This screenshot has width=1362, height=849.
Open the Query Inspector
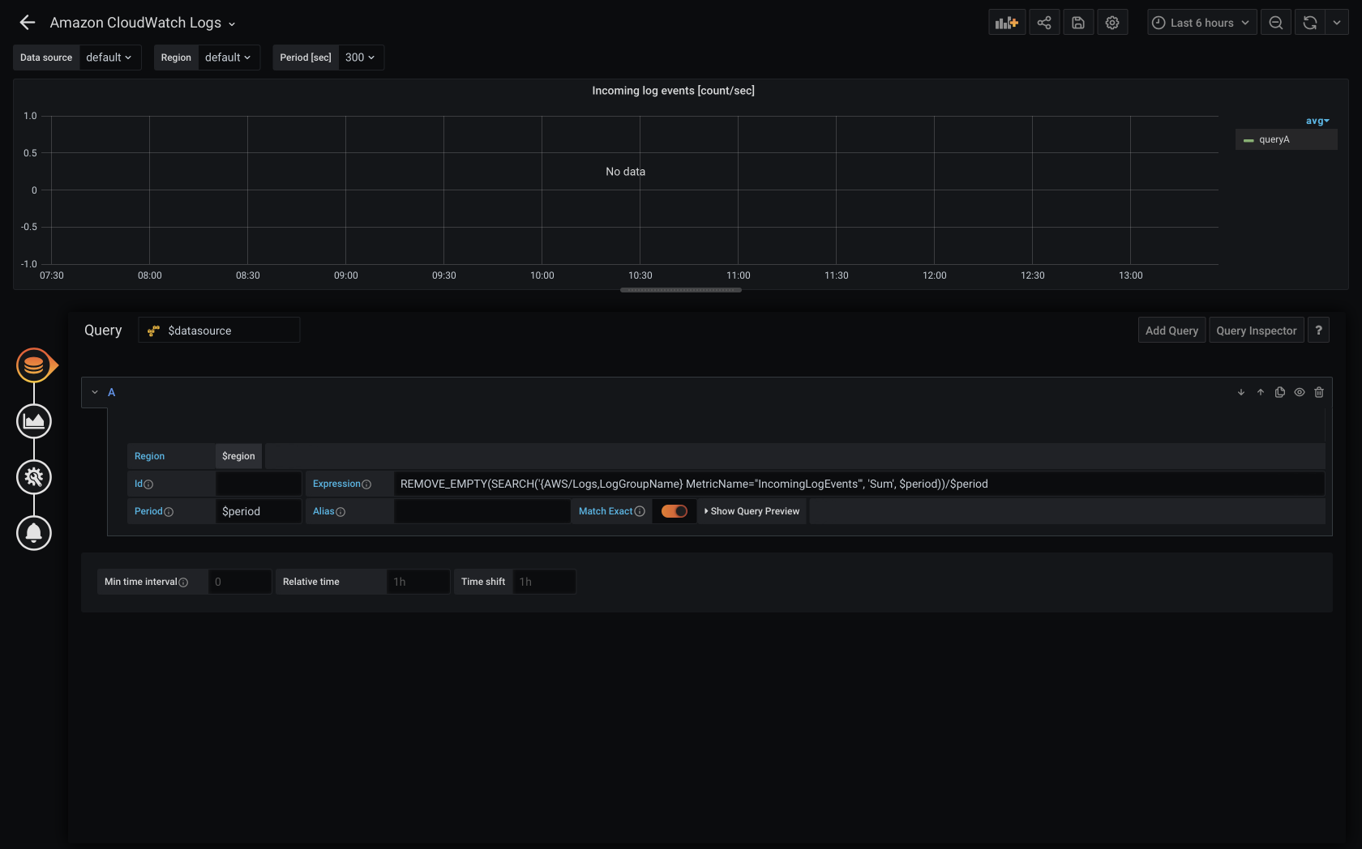(1256, 330)
